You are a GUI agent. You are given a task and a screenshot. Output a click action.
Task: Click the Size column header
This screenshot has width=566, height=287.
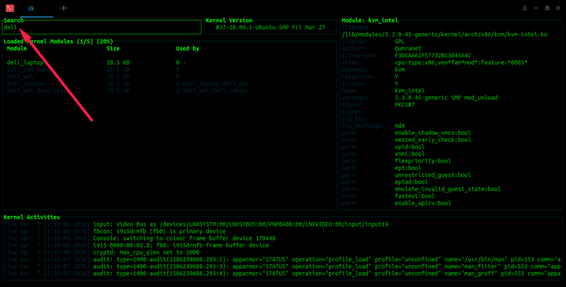pos(113,49)
